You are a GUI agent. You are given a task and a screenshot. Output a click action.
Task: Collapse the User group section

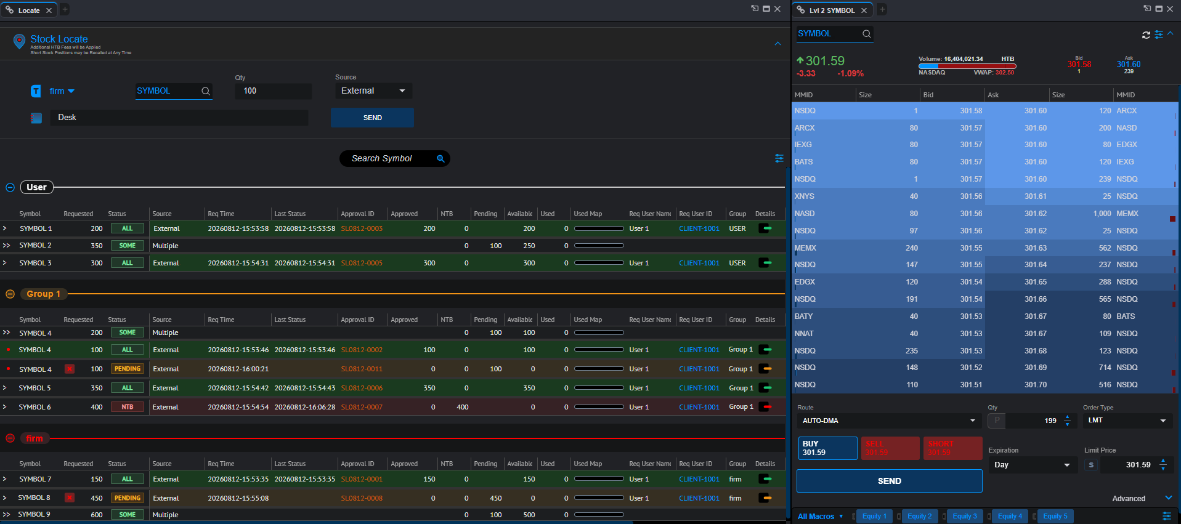click(10, 187)
